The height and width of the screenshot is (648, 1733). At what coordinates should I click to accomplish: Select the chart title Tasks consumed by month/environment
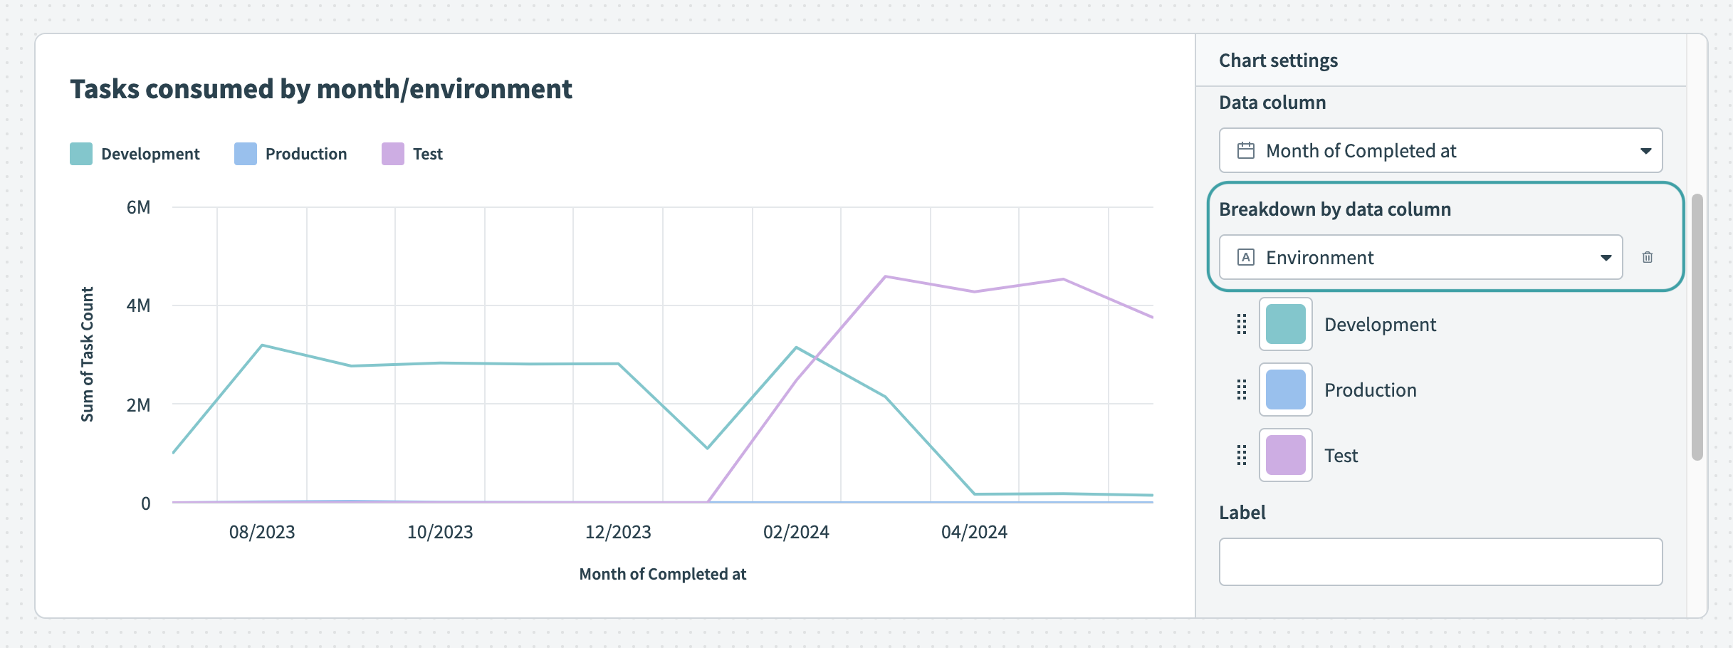click(x=320, y=88)
